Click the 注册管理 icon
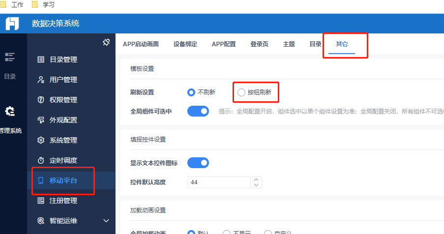 pyautogui.click(x=41, y=201)
